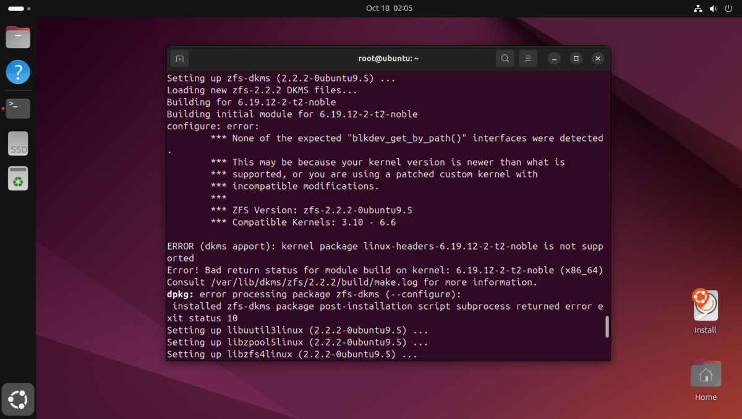Screen dimensions: 742x419
Task: Show applications with Ubuntu logo button
Action: 18,400
